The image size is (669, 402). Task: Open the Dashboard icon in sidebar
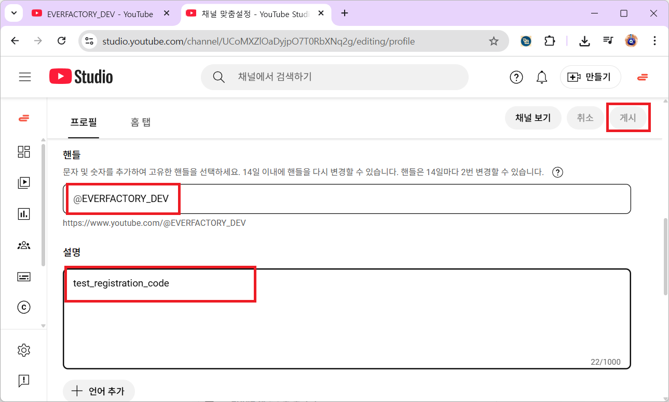tap(24, 151)
